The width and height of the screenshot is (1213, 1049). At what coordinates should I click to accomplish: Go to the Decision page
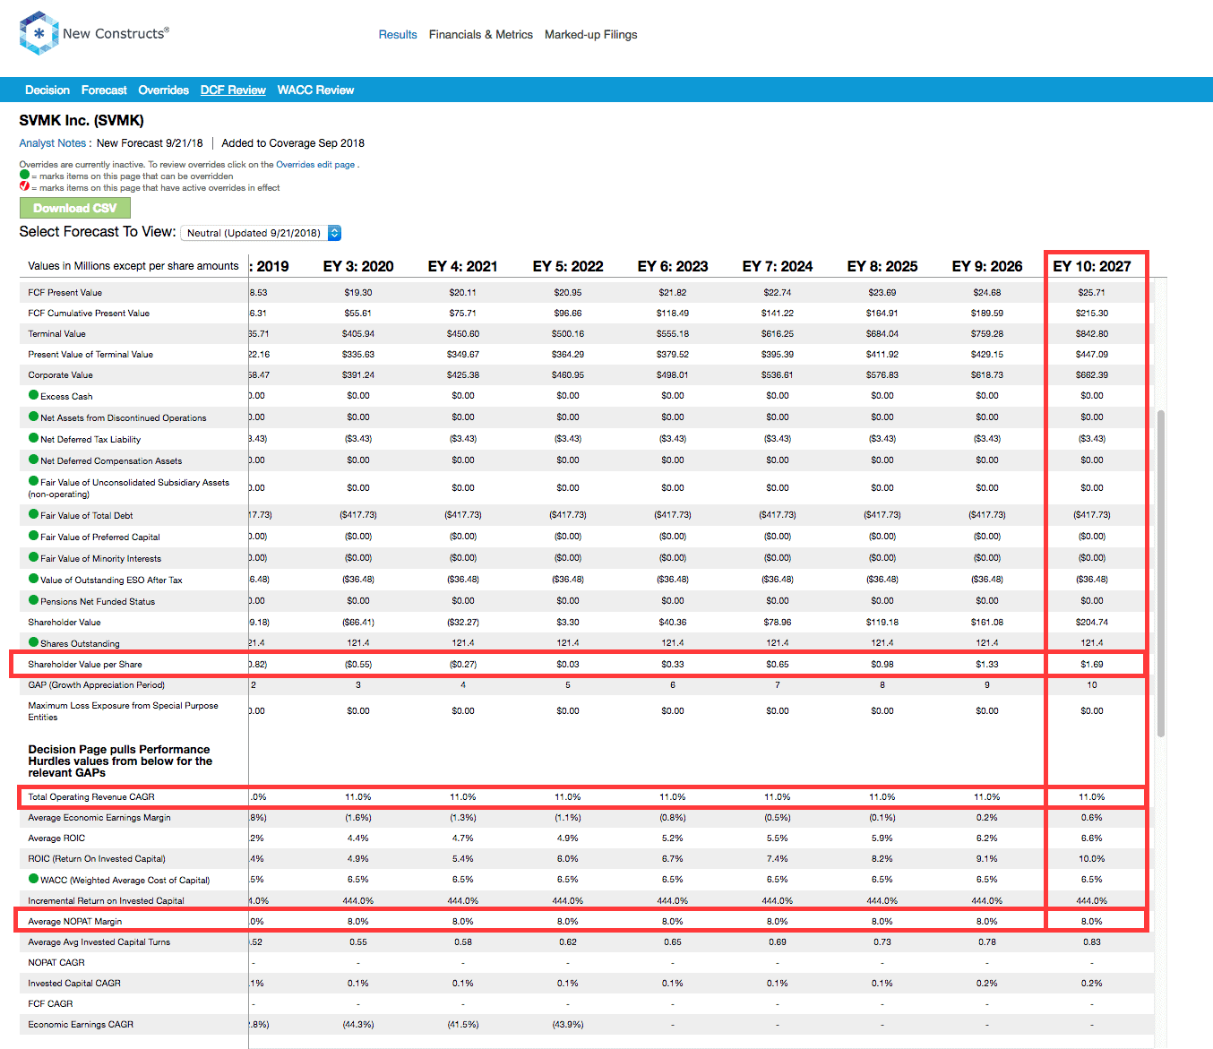click(47, 90)
